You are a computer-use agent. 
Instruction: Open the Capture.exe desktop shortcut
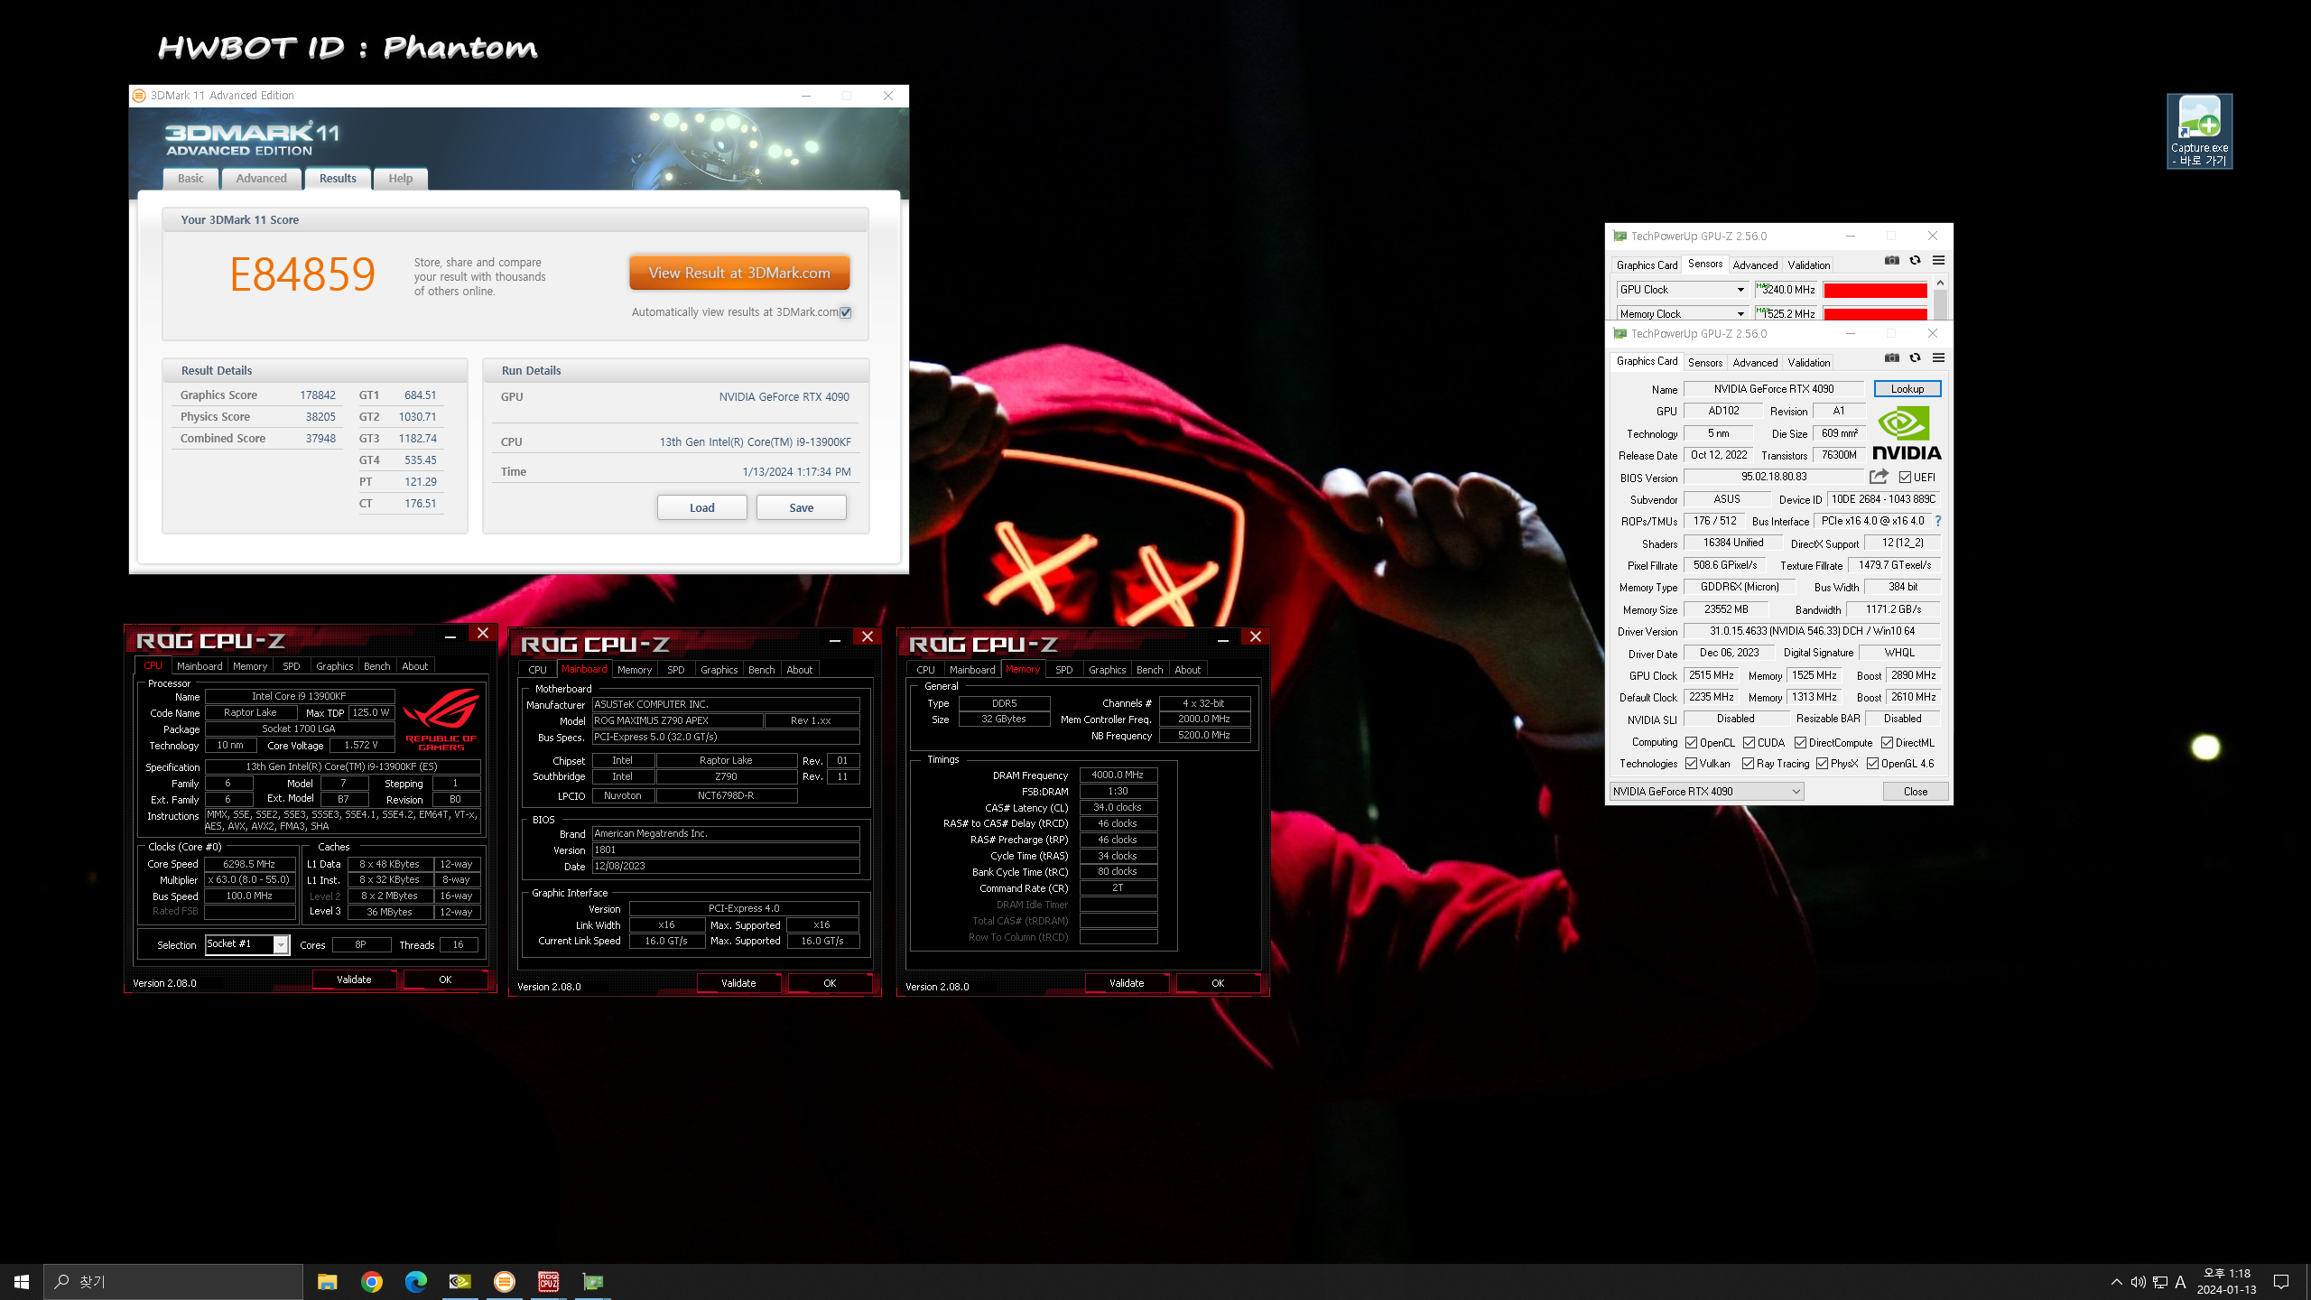click(2199, 132)
